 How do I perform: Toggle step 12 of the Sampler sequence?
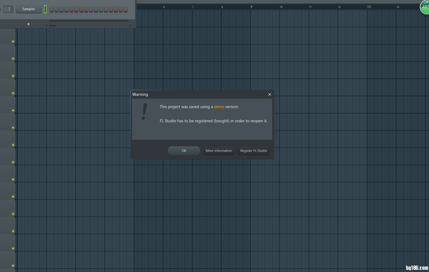[x=106, y=9]
